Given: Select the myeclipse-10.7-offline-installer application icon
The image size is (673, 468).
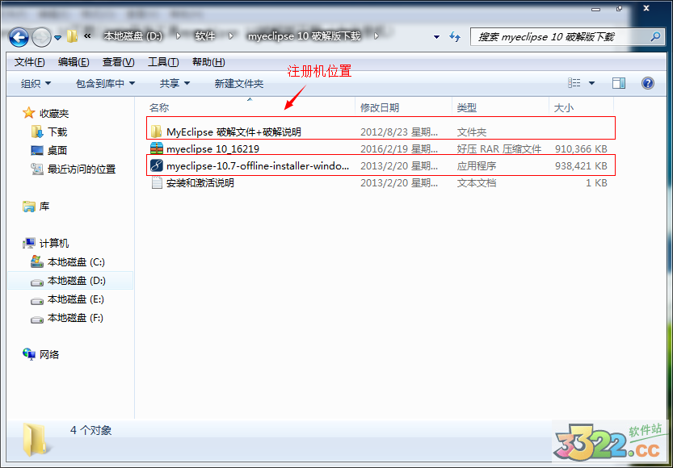Looking at the screenshot, I should [157, 165].
